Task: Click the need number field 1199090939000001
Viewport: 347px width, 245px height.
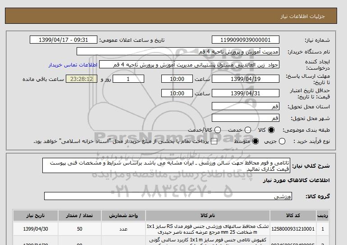Action: coord(246,40)
